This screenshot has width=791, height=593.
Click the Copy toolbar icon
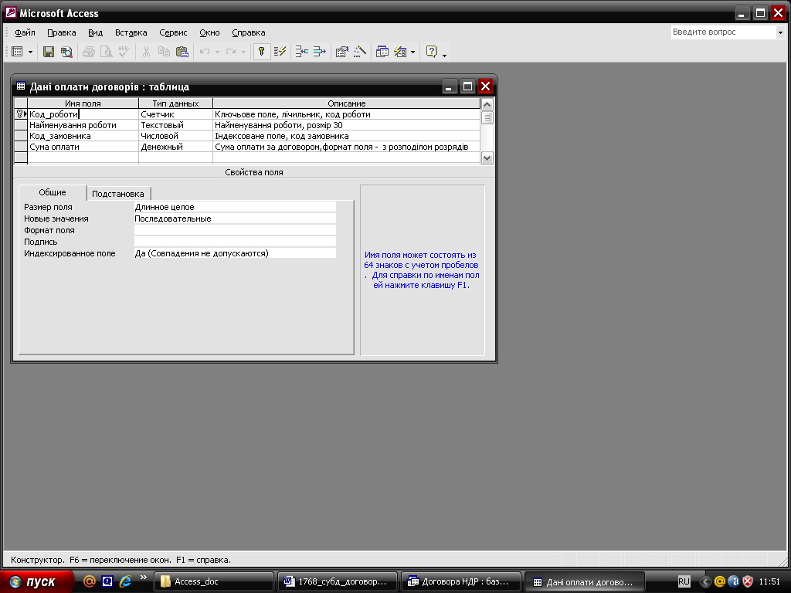click(164, 52)
